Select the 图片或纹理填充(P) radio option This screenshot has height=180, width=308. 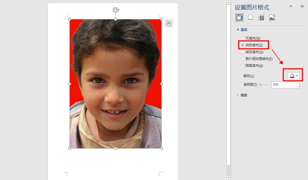(x=257, y=59)
